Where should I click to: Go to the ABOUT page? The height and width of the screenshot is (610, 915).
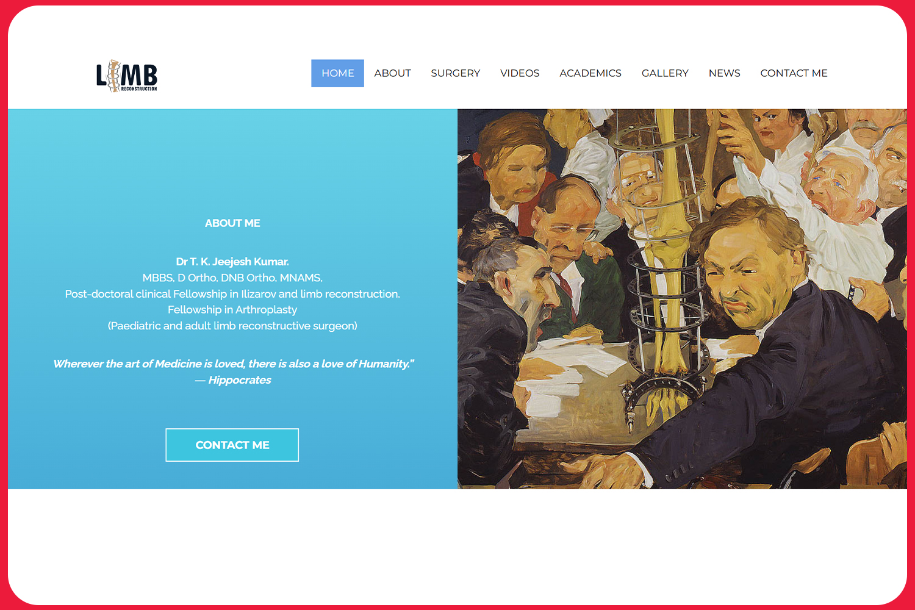(392, 73)
